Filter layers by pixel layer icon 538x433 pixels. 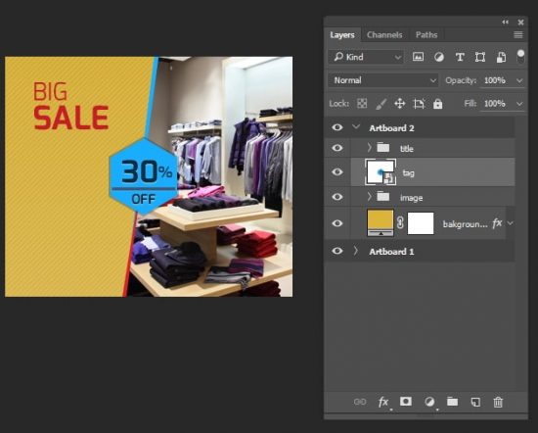tap(418, 57)
